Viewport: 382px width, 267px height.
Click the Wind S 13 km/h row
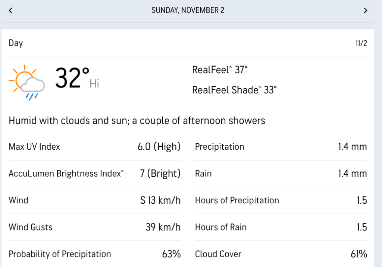point(94,200)
